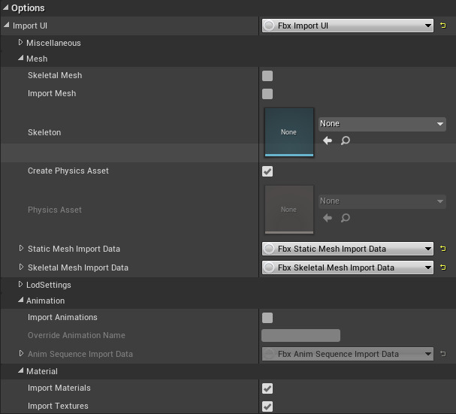The height and width of the screenshot is (414, 456).
Task: Click the Override Animation Name field
Action: (x=300, y=336)
